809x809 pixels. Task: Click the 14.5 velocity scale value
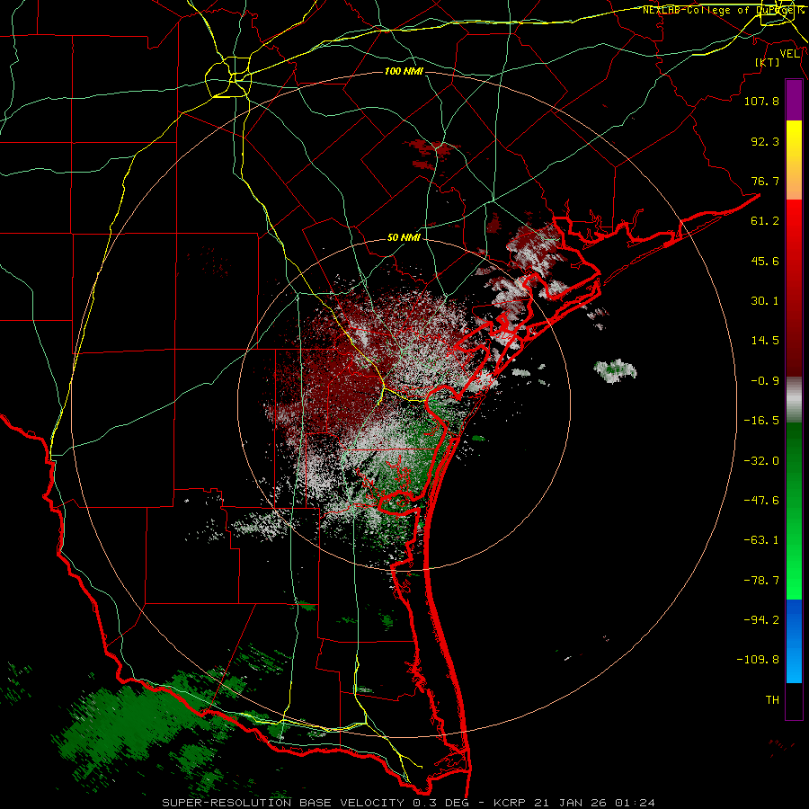[x=765, y=341]
